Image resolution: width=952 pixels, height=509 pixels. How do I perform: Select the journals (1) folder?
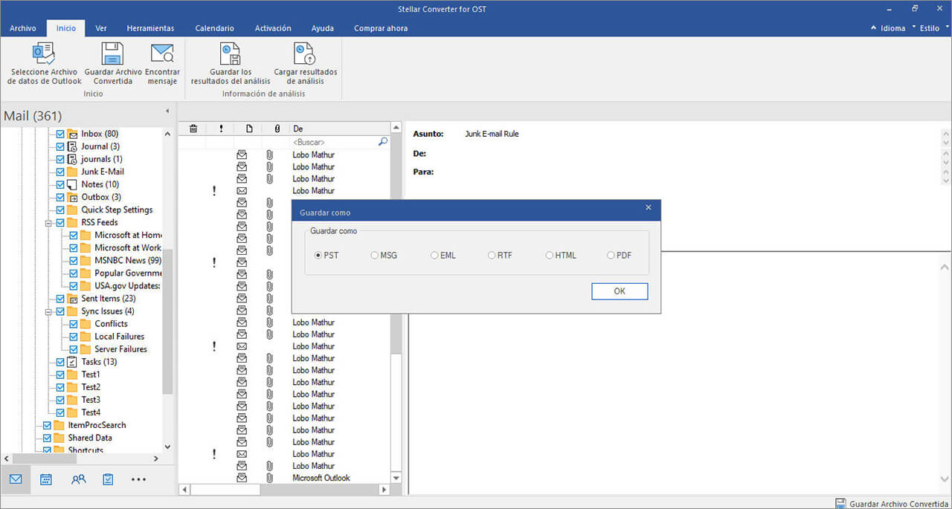click(102, 159)
